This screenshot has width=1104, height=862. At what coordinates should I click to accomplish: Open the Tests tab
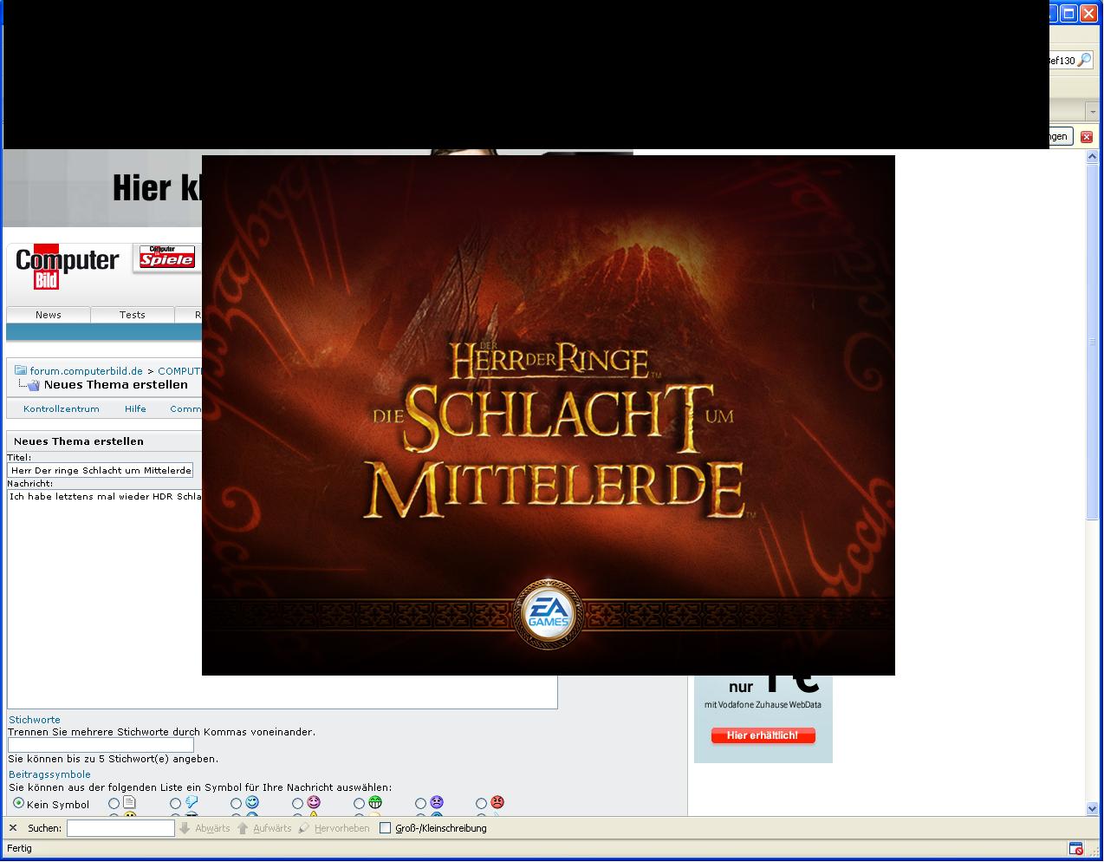click(x=133, y=315)
